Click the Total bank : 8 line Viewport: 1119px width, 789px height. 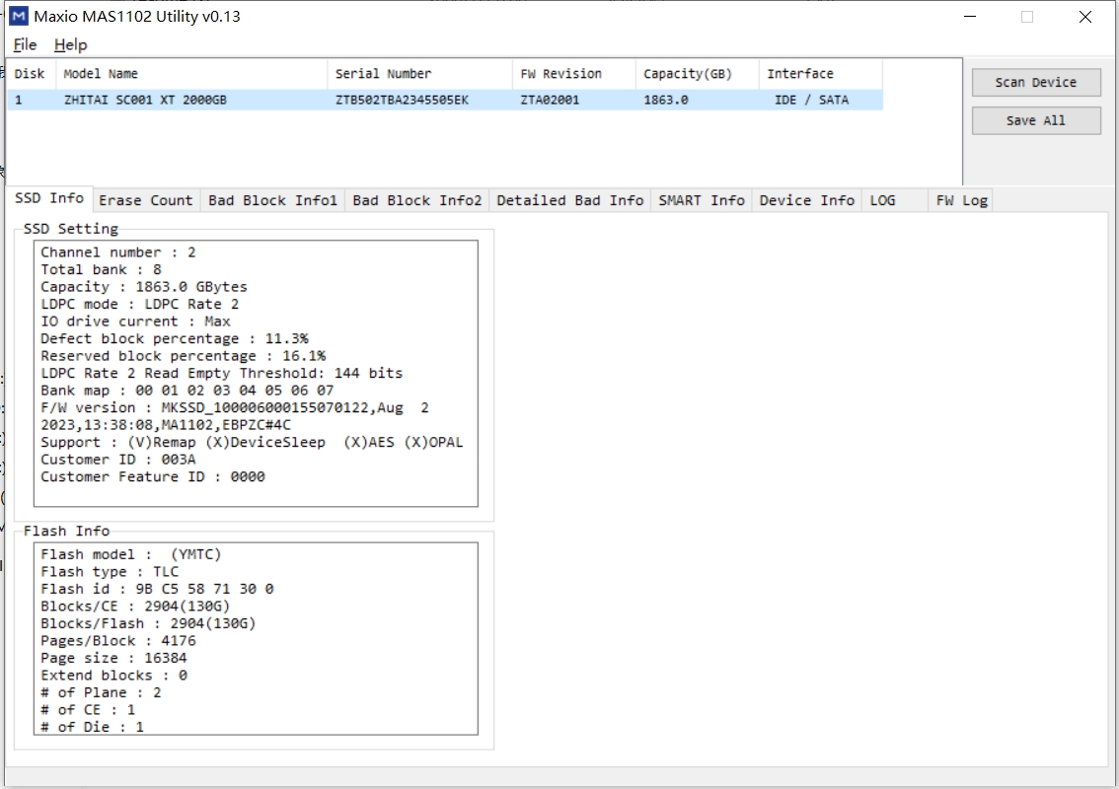tap(101, 269)
